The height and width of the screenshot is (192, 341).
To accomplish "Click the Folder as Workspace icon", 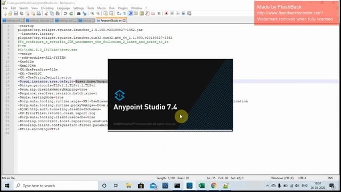I will click(x=153, y=13).
